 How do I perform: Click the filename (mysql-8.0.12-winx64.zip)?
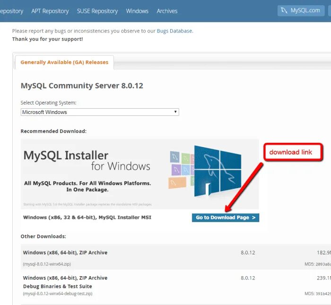(47, 264)
